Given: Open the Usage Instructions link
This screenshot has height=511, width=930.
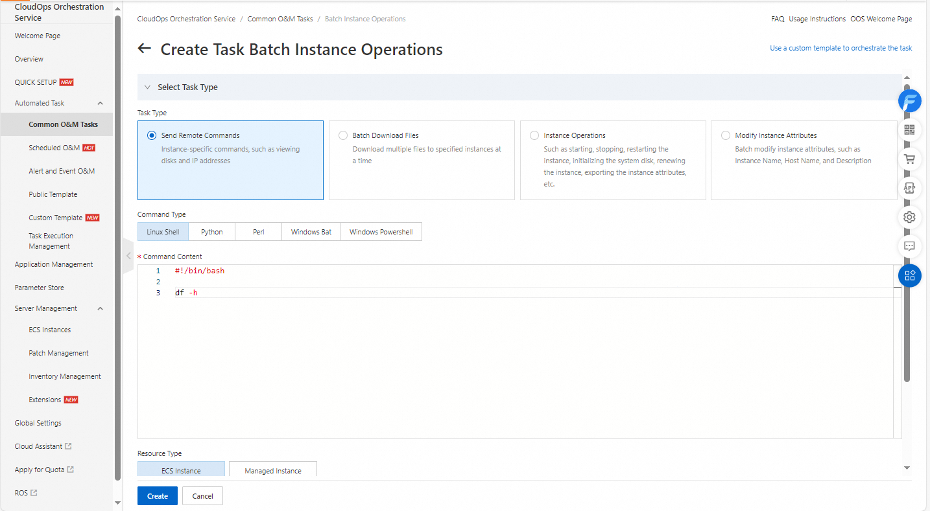Looking at the screenshot, I should tap(817, 19).
